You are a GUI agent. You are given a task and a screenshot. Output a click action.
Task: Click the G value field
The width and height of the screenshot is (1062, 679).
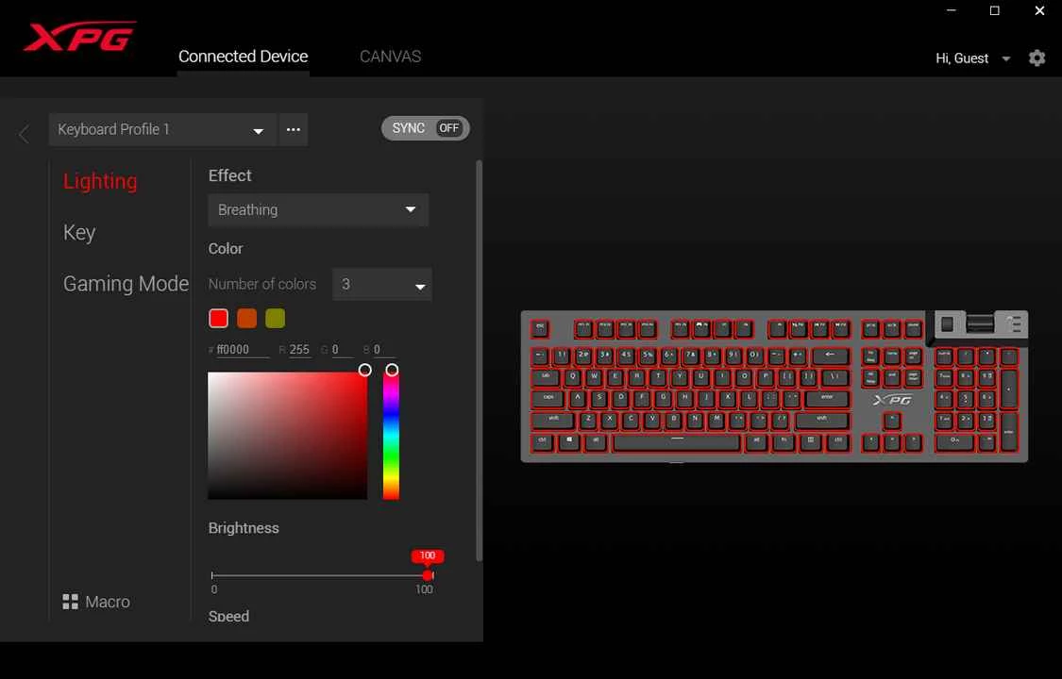point(342,350)
